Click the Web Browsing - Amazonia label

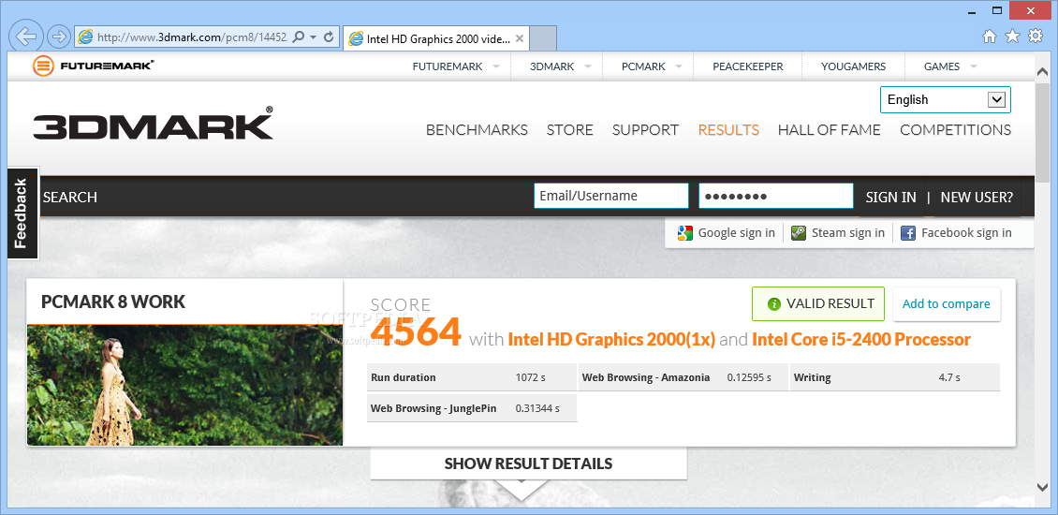pos(646,377)
